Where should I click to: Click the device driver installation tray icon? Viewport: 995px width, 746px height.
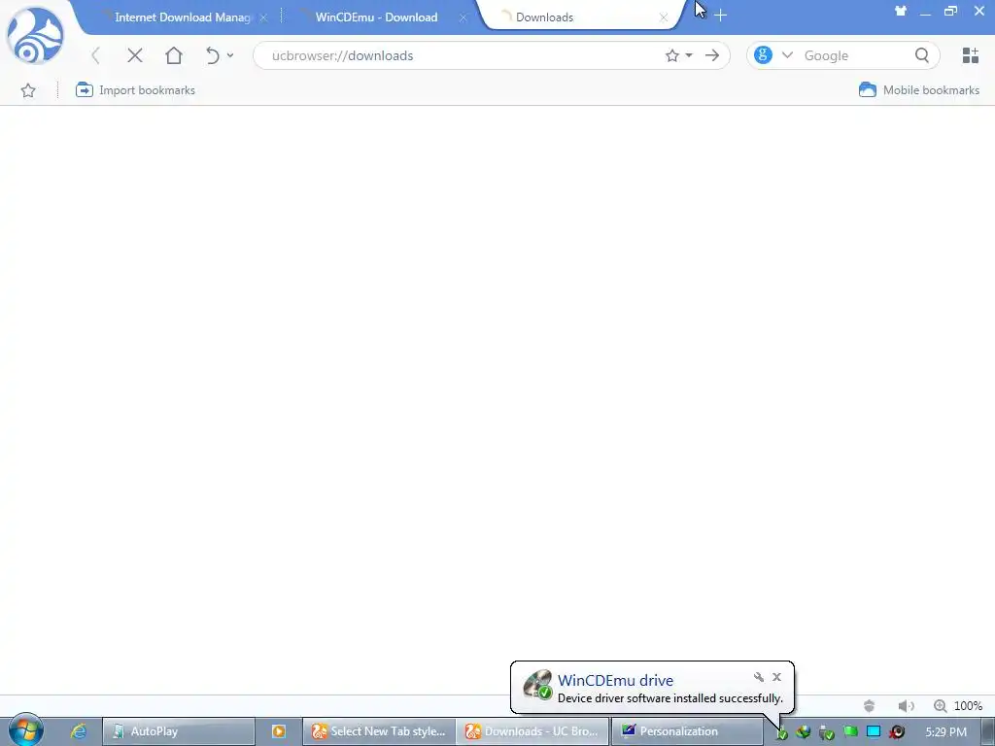click(x=781, y=732)
